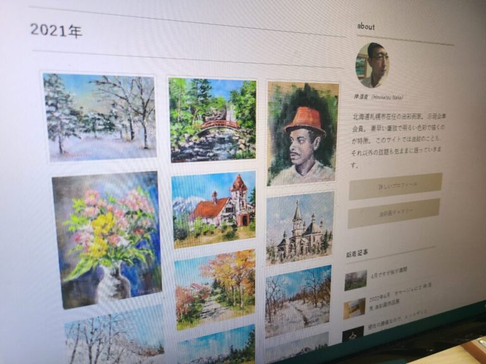
Task: Click the 2021年 section heading
Action: (56, 30)
